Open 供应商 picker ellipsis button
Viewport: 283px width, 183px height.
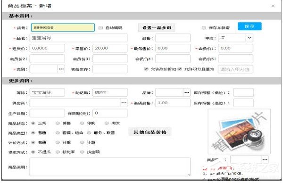pos(124,103)
